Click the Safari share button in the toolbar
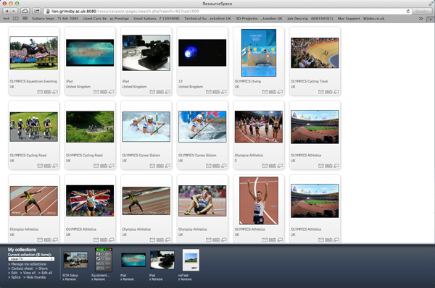Viewport: 435px width, 288px height. (x=37, y=11)
